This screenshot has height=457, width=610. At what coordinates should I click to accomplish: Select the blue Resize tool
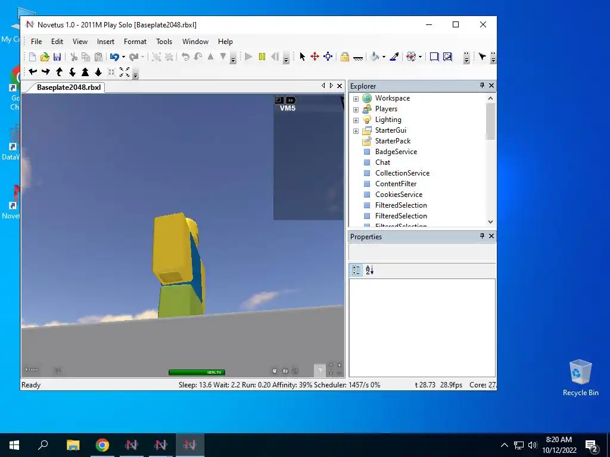[x=328, y=57]
